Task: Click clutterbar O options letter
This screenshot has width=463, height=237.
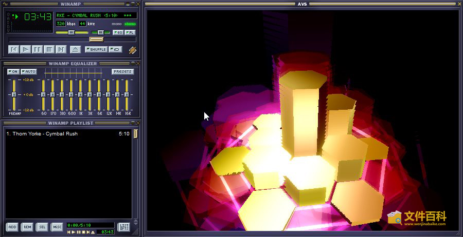Action: click(x=8, y=15)
